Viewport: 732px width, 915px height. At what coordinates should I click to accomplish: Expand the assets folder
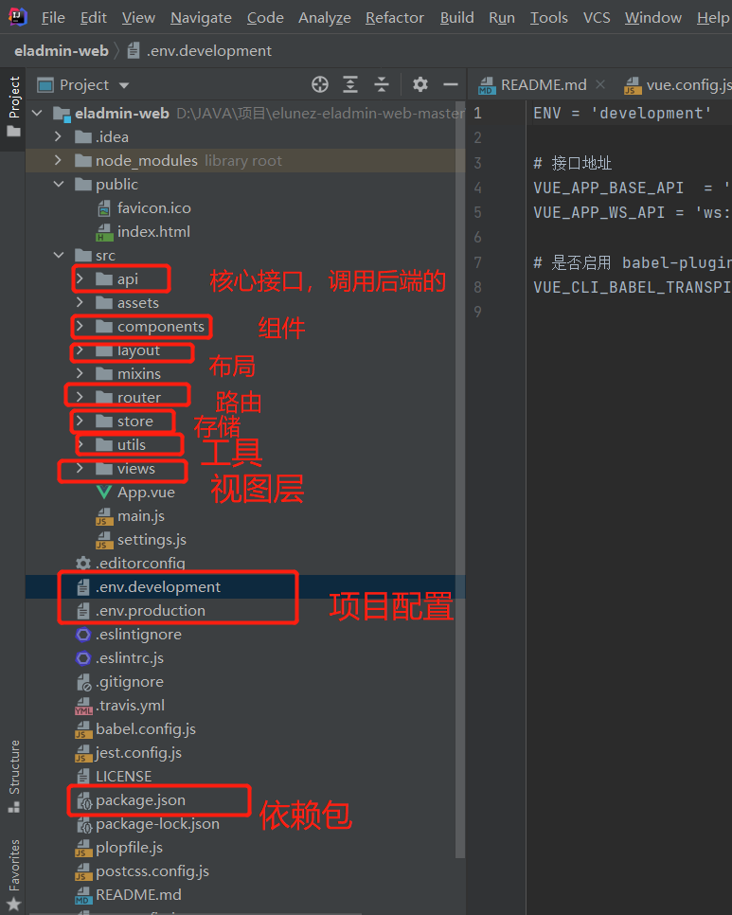pos(80,302)
